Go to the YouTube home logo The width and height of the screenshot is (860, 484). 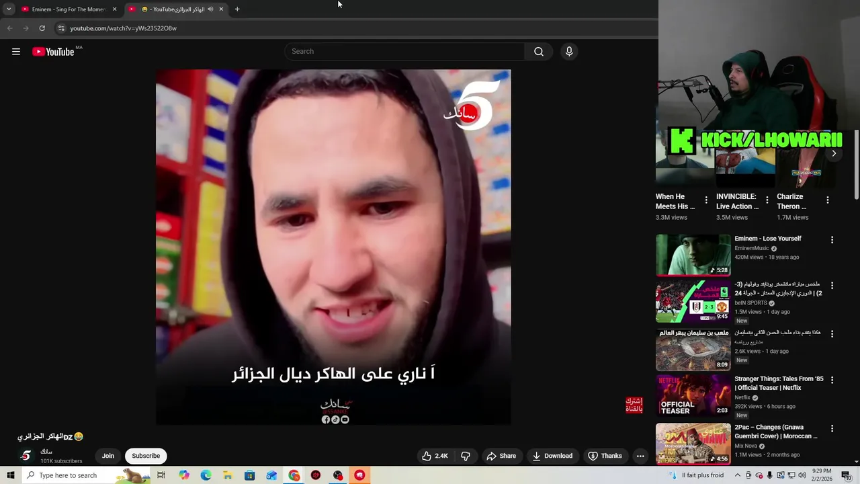point(53,52)
